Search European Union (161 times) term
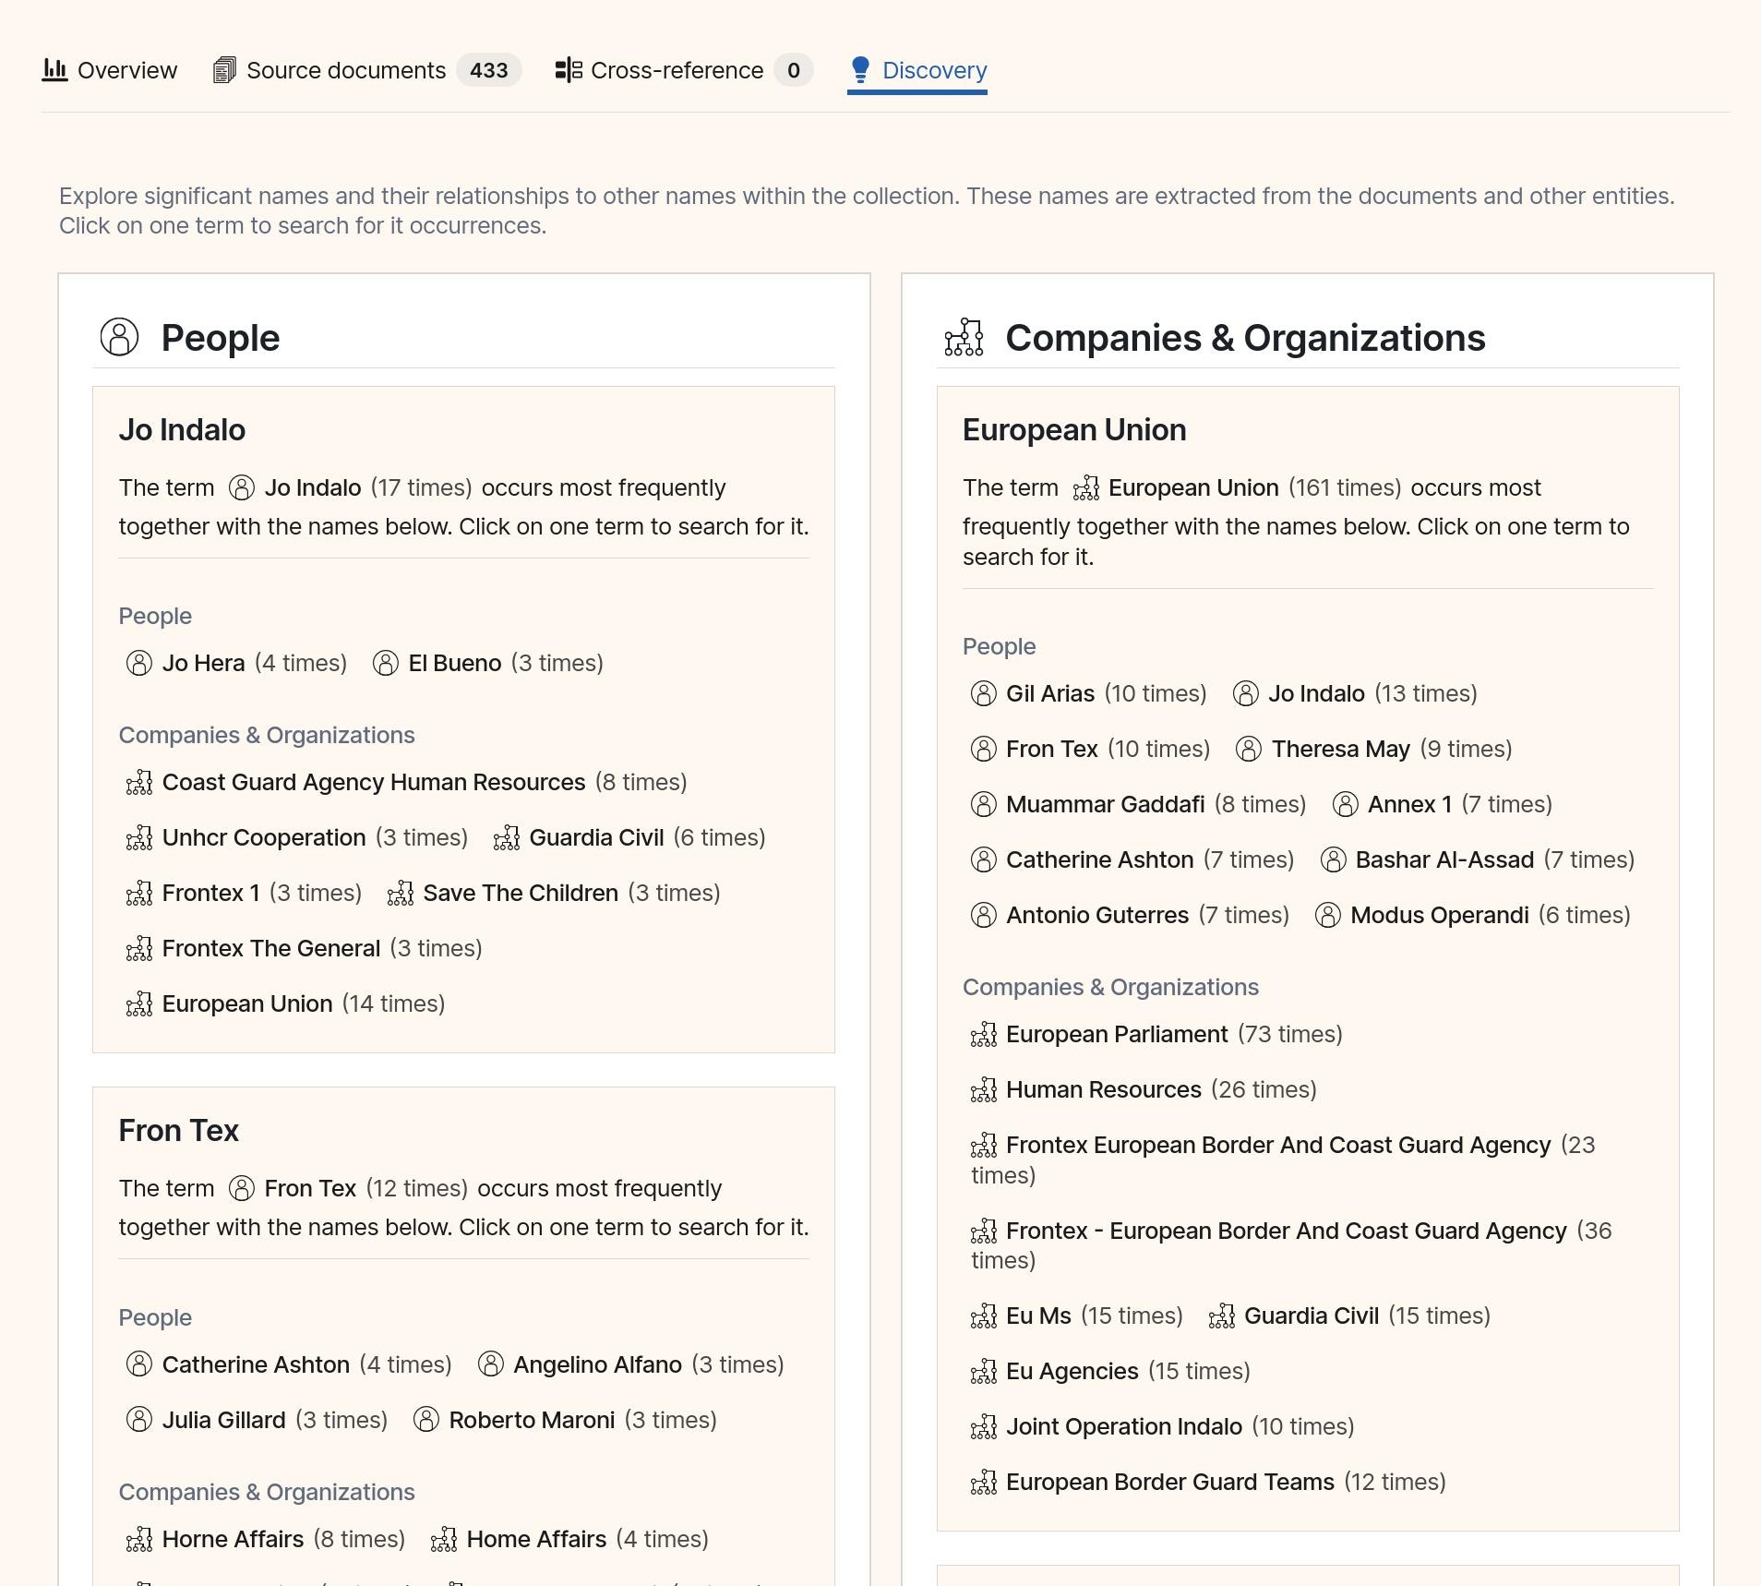This screenshot has width=1761, height=1586. pos(1237,487)
